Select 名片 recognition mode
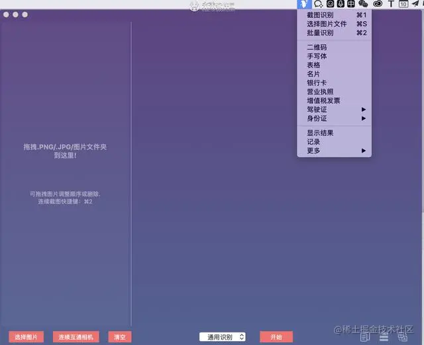Image resolution: width=424 pixels, height=345 pixels. point(334,74)
